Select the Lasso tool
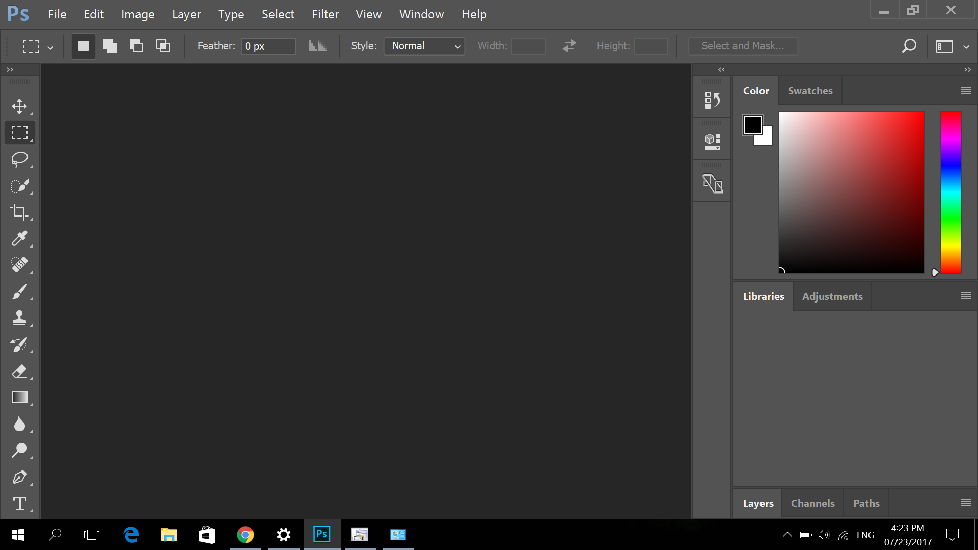Viewport: 978px width, 550px height. (19, 159)
